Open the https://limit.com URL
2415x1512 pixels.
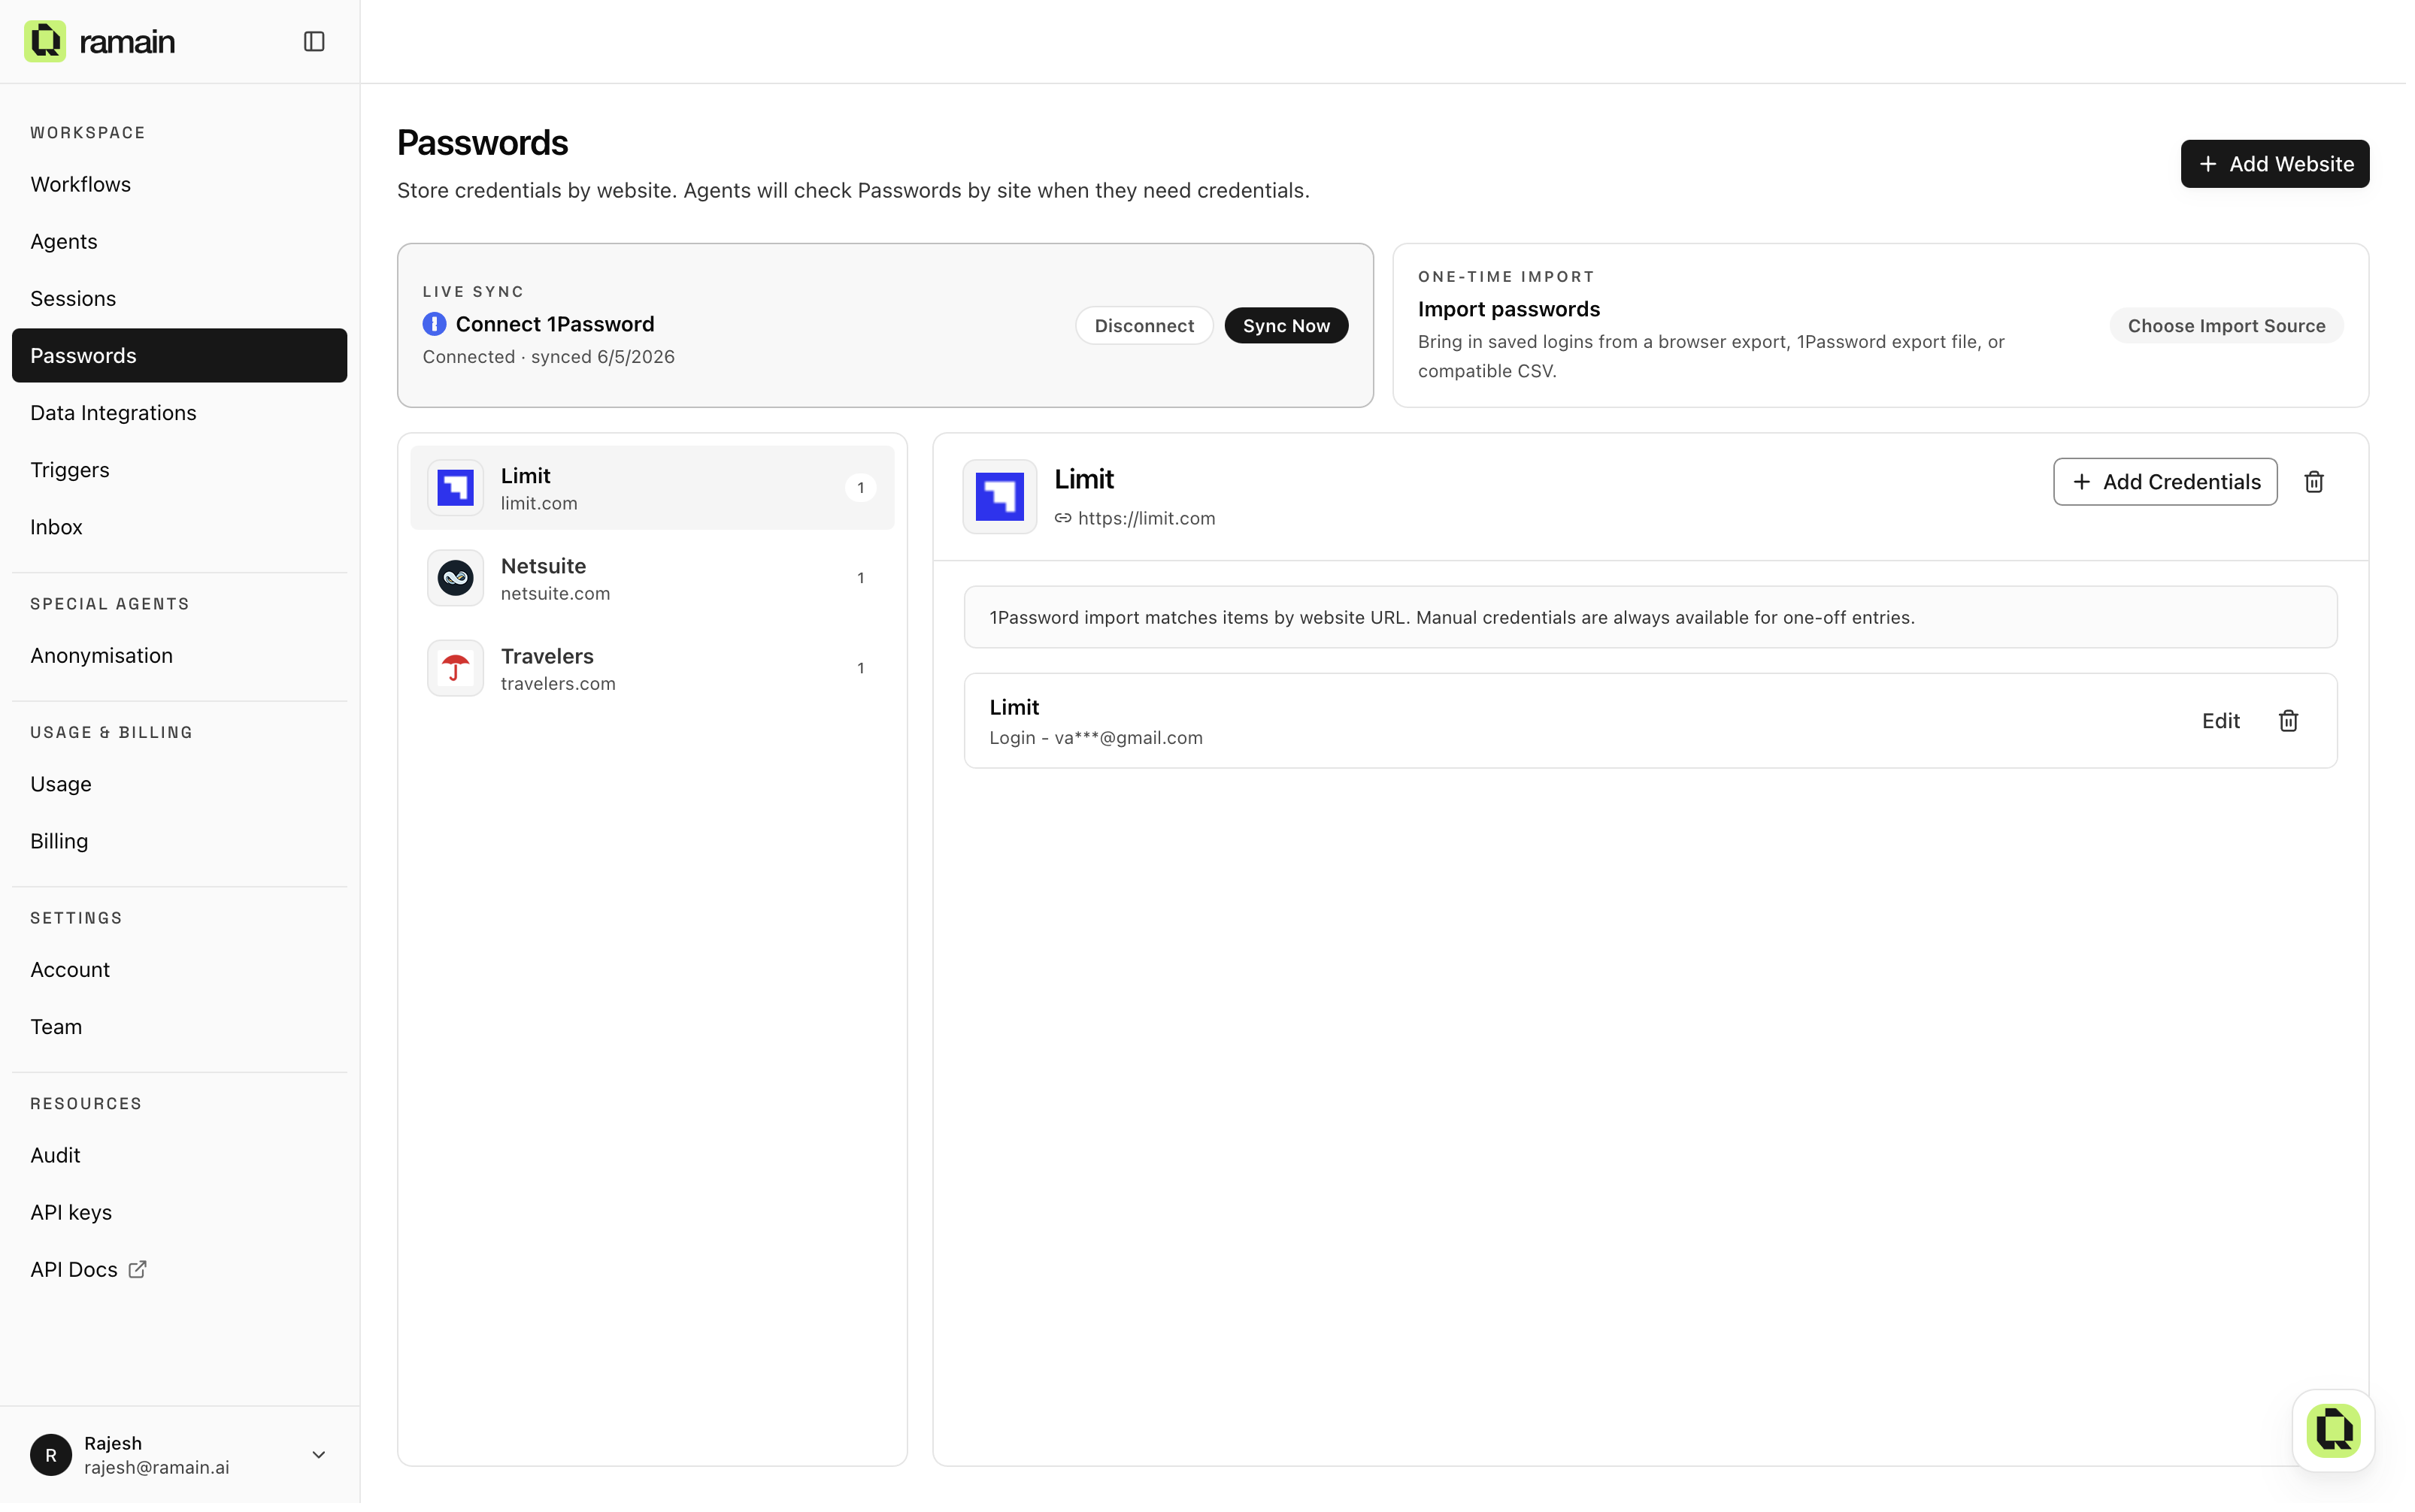(1147, 519)
